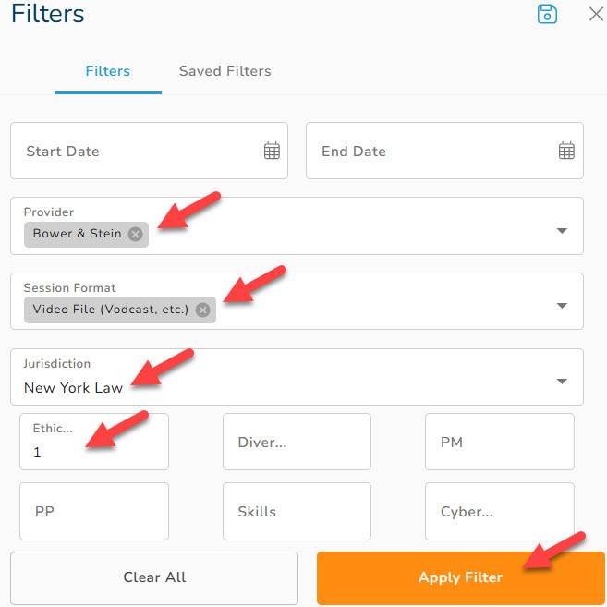This screenshot has width=607, height=607.
Task: Click the Skills credit input field
Action: [x=297, y=511]
